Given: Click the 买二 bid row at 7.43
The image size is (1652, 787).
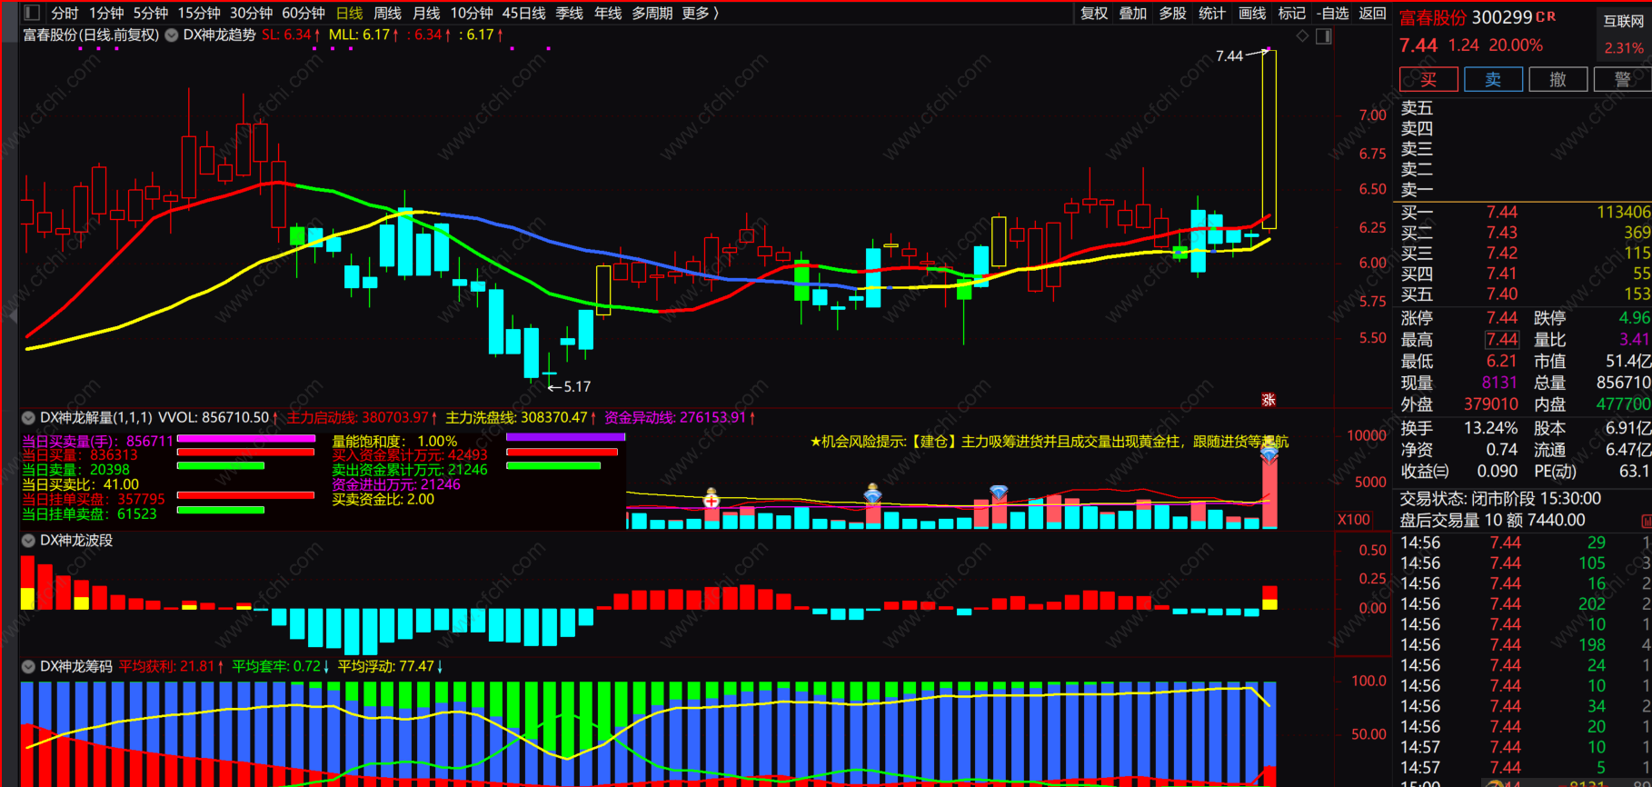Looking at the screenshot, I should [1525, 233].
